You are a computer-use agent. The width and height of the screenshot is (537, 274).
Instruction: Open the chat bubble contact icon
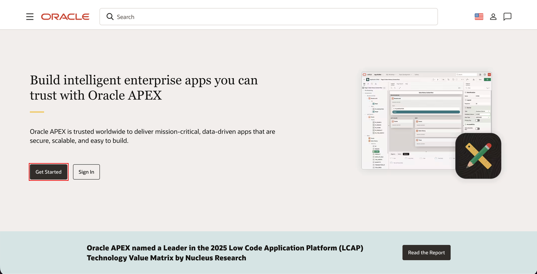[507, 17]
